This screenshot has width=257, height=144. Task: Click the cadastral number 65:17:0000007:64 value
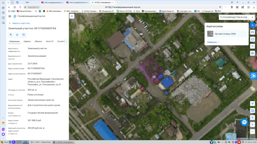click(36, 68)
